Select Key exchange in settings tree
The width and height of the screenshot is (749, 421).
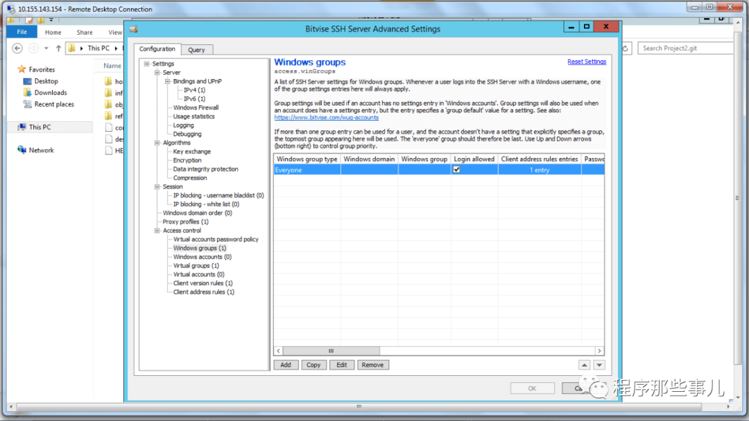pyautogui.click(x=192, y=151)
